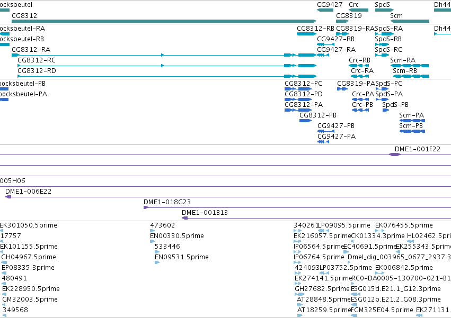This screenshot has height=318, width=451.
Task: Click the SpdS-RB transcript label
Action: (x=388, y=39)
